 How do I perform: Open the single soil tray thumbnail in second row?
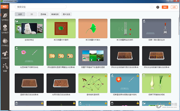125,56
